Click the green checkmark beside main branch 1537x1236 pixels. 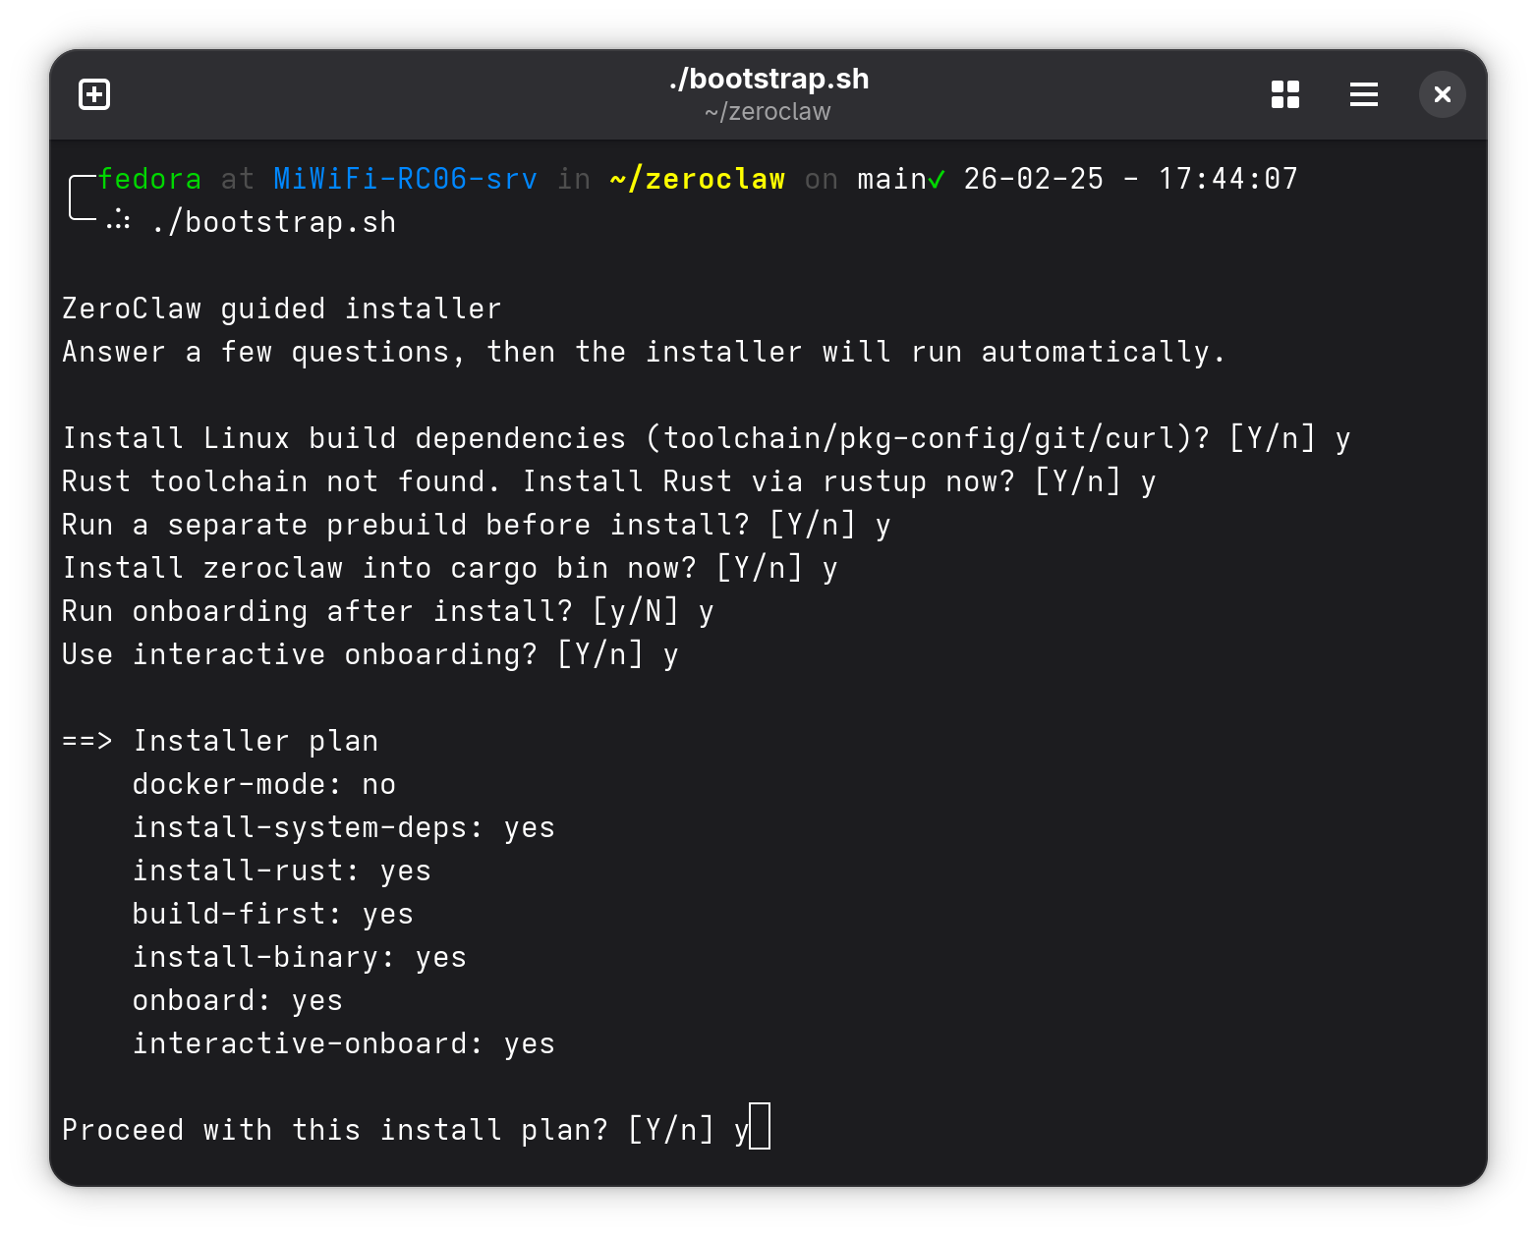click(937, 179)
